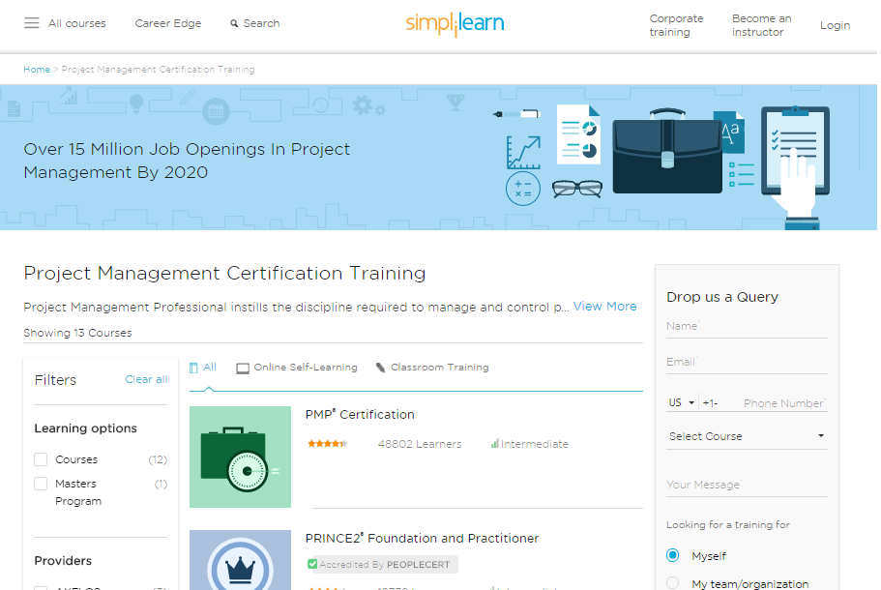Screen dimensions: 881x590
Task: Choose My team/organization radio option
Action: pos(672,581)
